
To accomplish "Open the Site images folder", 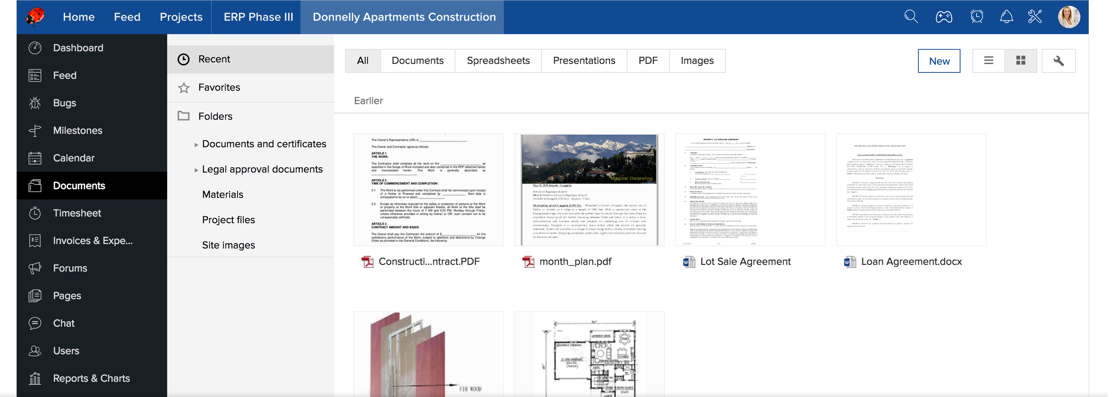I will 228,245.
